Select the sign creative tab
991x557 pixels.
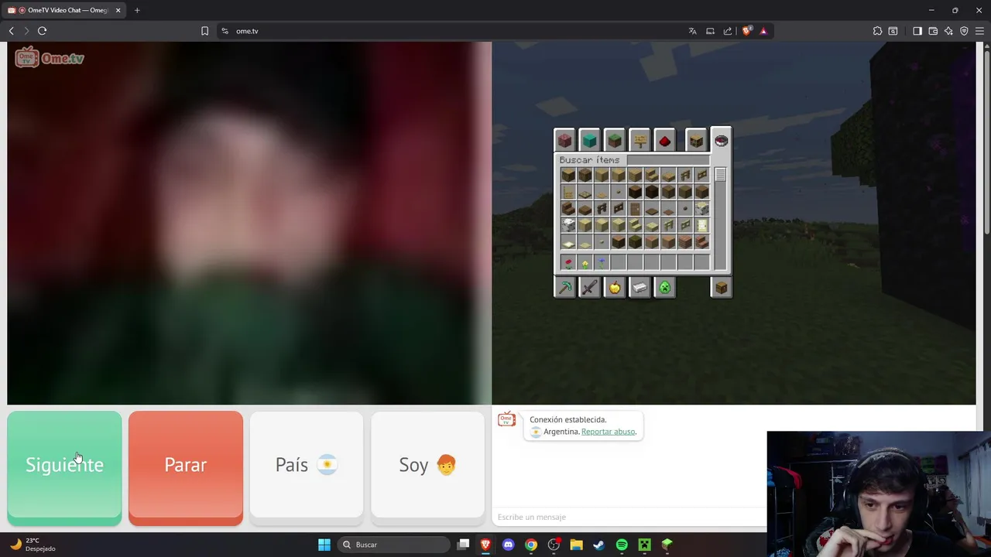(640, 140)
